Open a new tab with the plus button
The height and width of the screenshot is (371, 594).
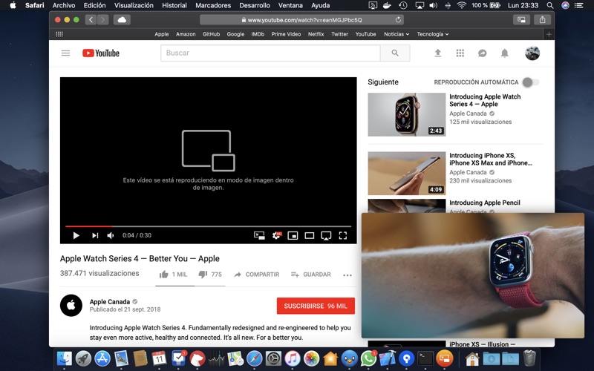[x=549, y=34]
